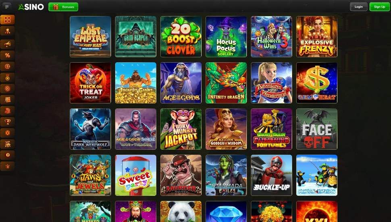This screenshot has height=222, width=391.
Task: Open the trophy sidebar icon
Action: pyautogui.click(x=8, y=121)
